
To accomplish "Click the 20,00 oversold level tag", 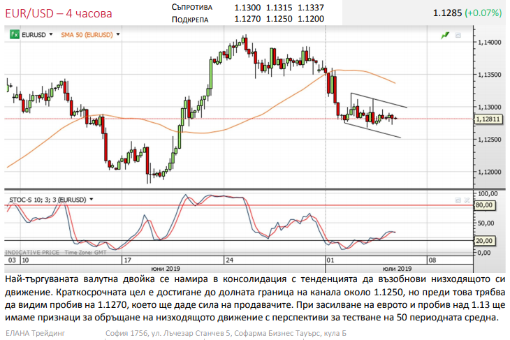I will [484, 241].
